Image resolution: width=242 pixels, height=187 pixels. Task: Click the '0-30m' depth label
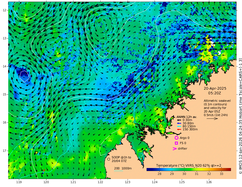(x=187, y=120)
